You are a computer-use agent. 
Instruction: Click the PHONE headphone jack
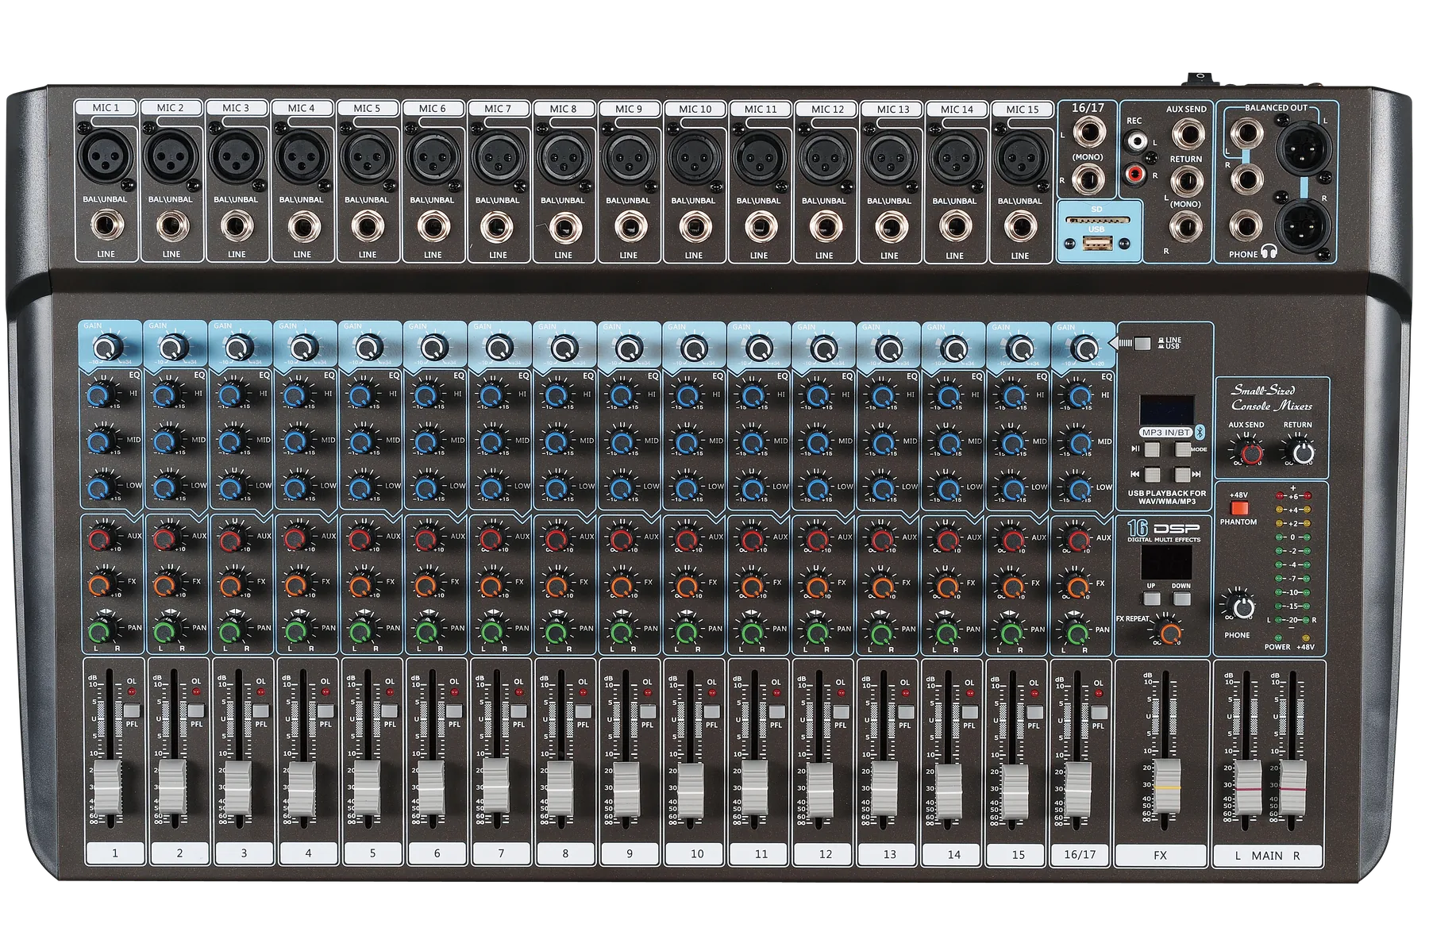[1246, 226]
